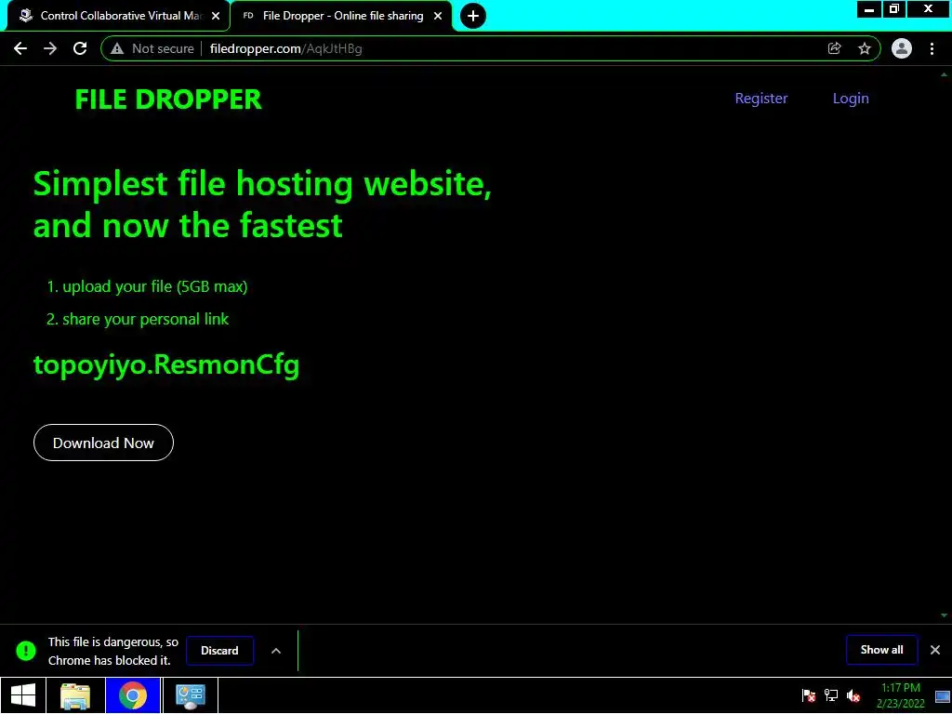Close the downloads bar
Screen dimensions: 952x714
pyautogui.click(x=935, y=650)
